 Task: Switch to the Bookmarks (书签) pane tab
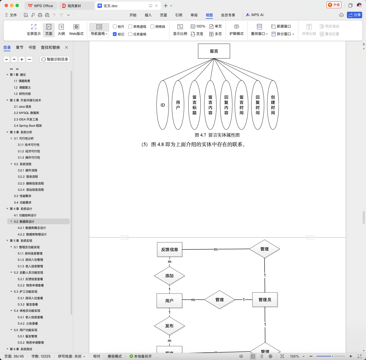pos(32,47)
